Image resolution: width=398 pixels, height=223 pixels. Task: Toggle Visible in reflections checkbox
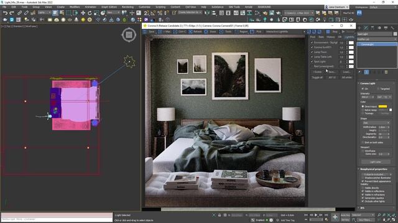tap(363, 191)
